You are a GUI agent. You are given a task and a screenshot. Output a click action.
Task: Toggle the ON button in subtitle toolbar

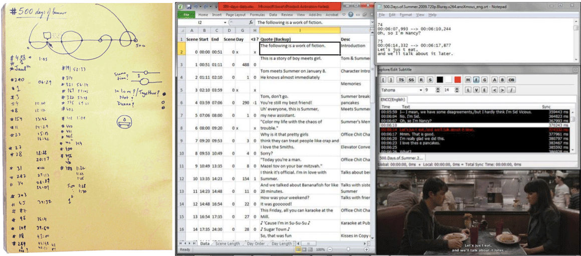click(511, 80)
